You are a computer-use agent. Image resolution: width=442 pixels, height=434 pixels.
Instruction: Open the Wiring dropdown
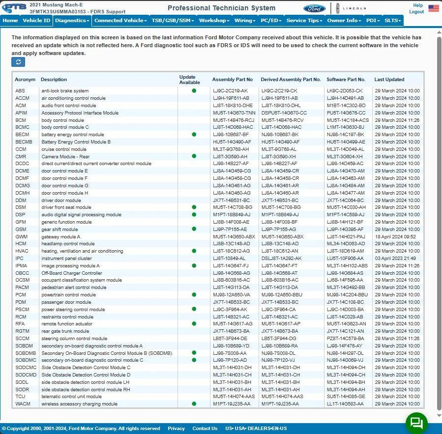[245, 20]
